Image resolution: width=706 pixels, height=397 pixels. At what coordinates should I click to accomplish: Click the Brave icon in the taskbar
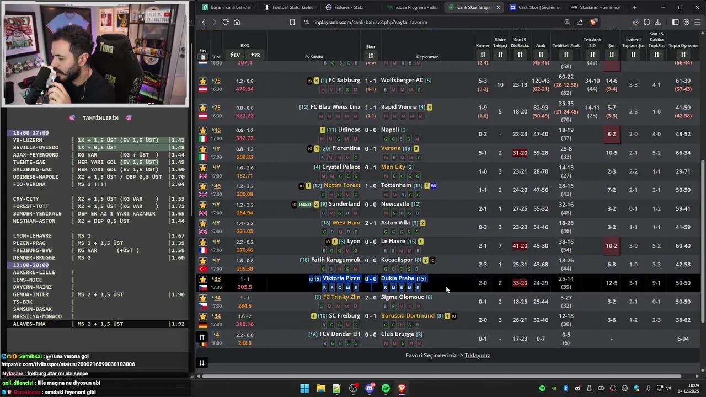[x=402, y=388]
